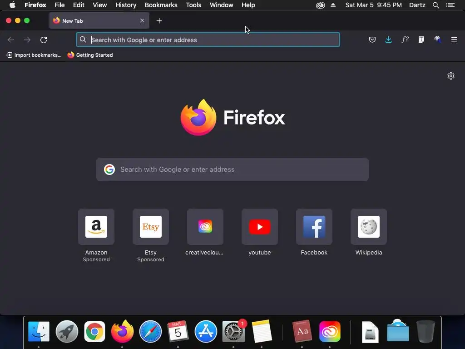Open the Apple menu
This screenshot has width=465, height=349.
[x=12, y=5]
